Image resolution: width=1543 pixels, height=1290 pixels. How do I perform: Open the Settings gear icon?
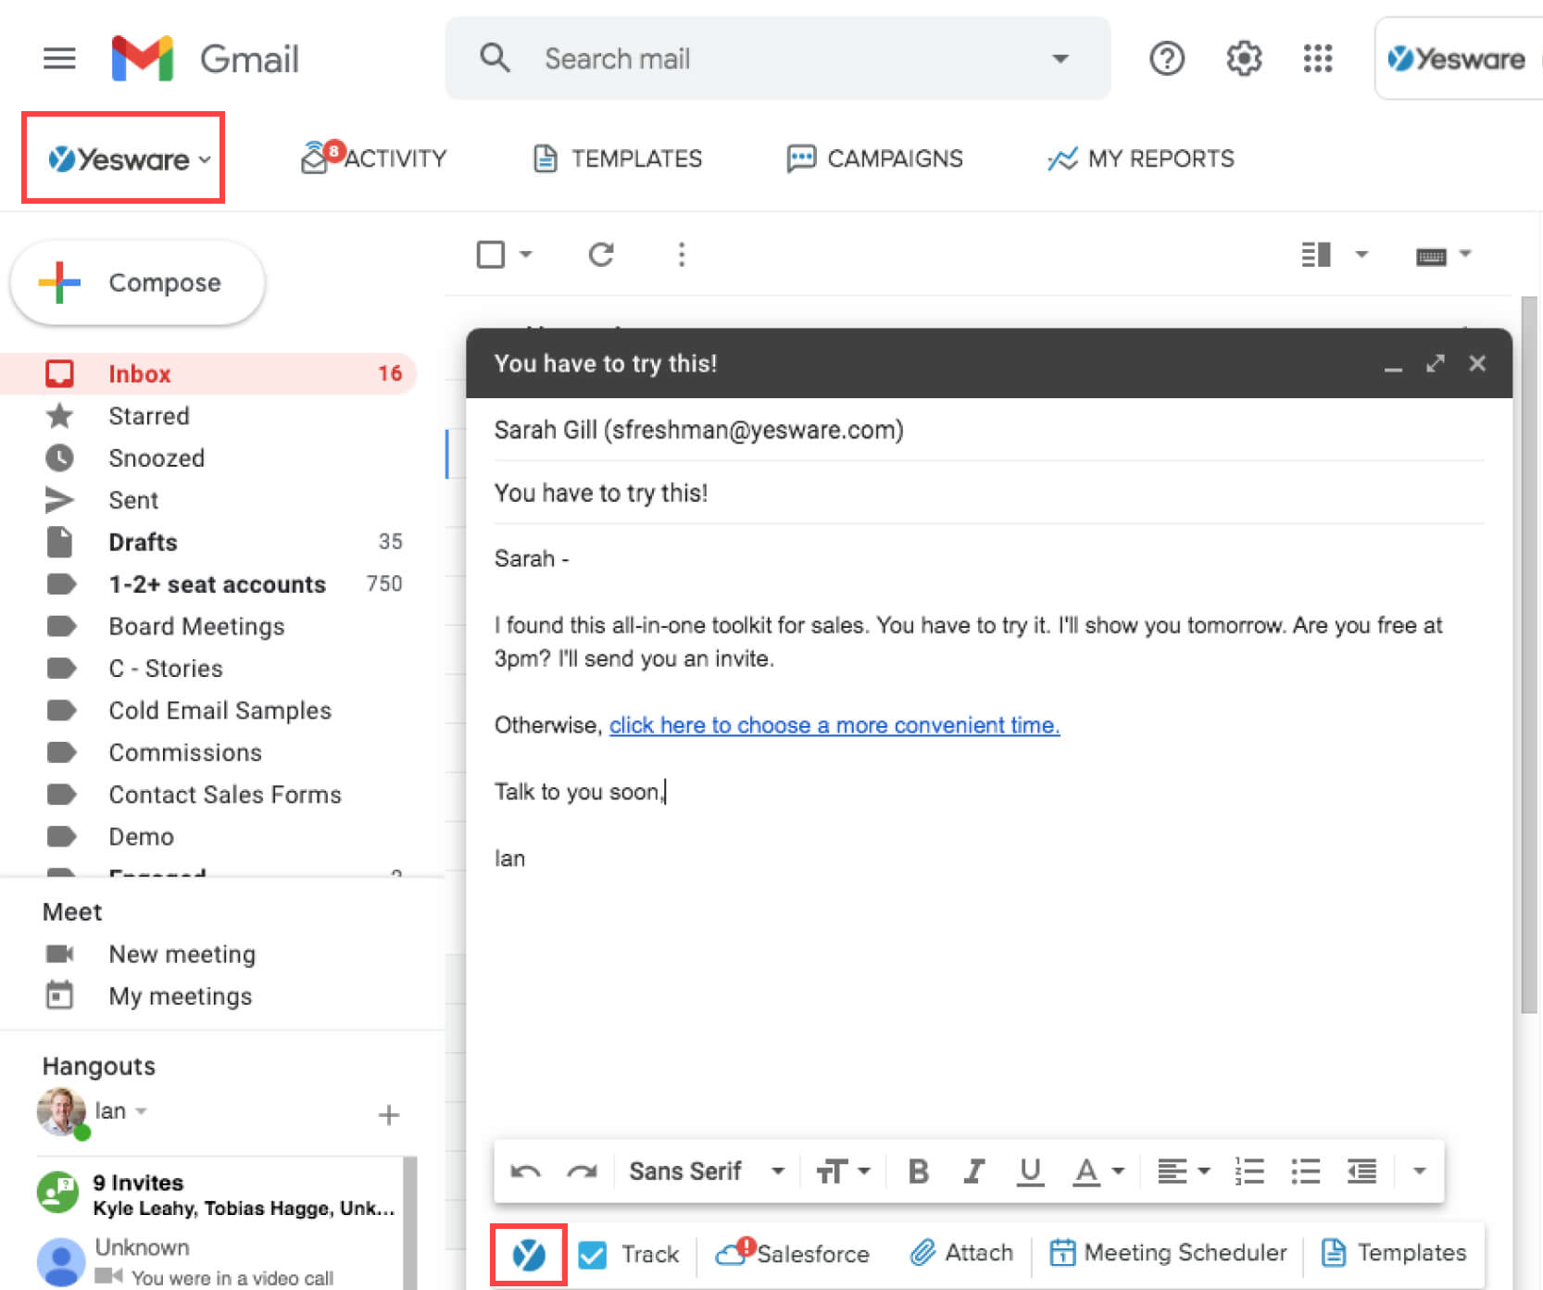(1244, 59)
